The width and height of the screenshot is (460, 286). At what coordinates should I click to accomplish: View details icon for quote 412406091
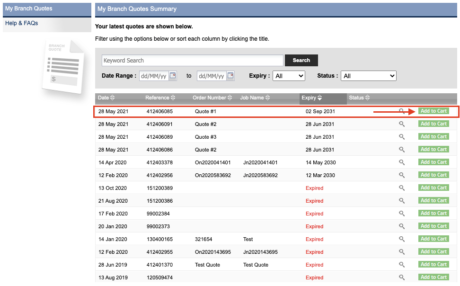pyautogui.click(x=402, y=124)
